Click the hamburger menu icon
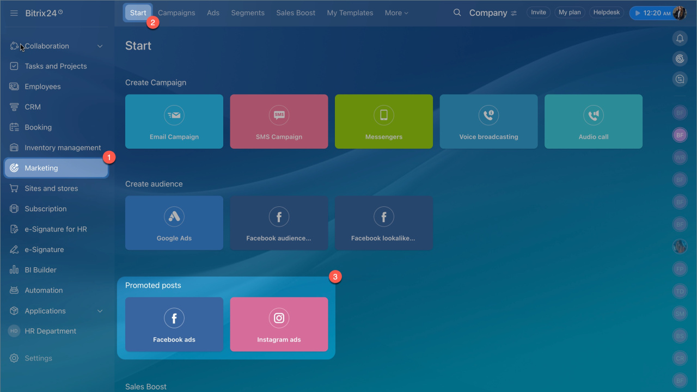697x392 pixels. tap(14, 13)
